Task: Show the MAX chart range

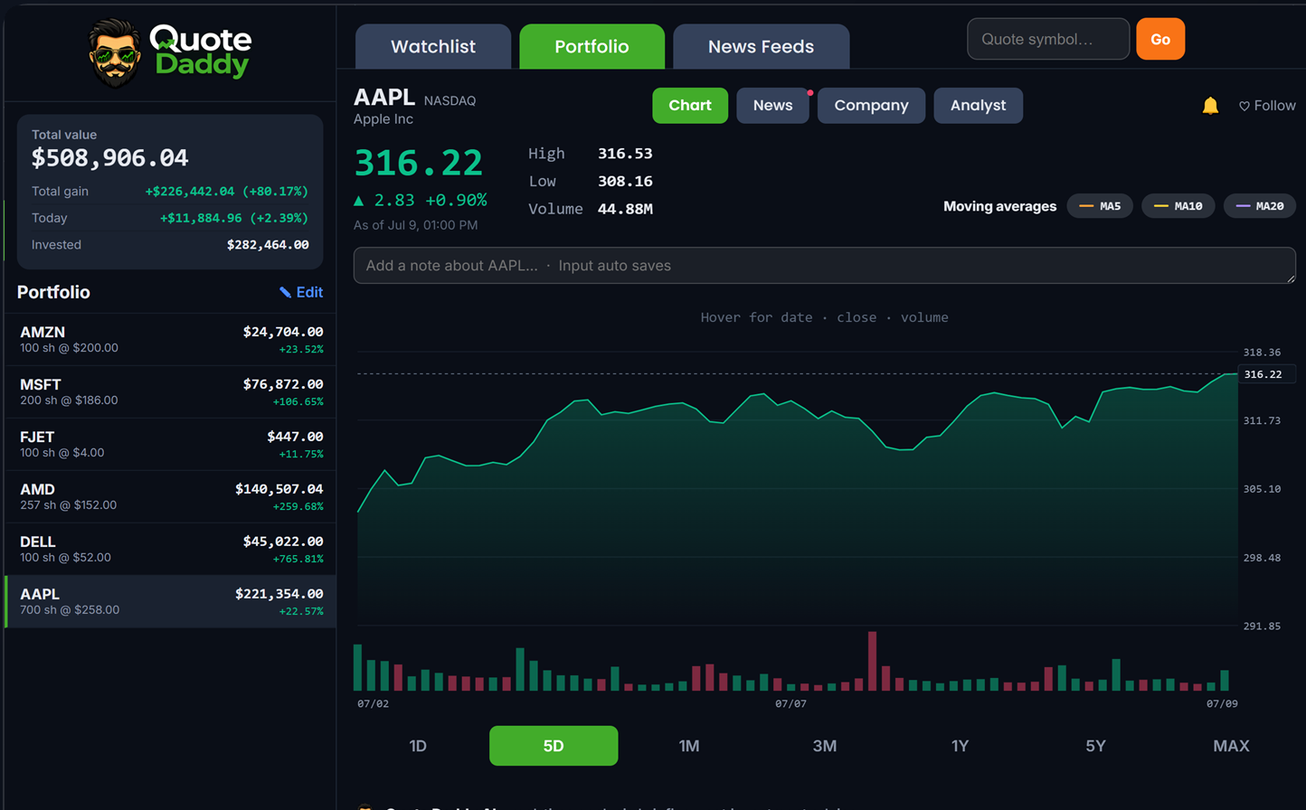Action: coord(1231,746)
